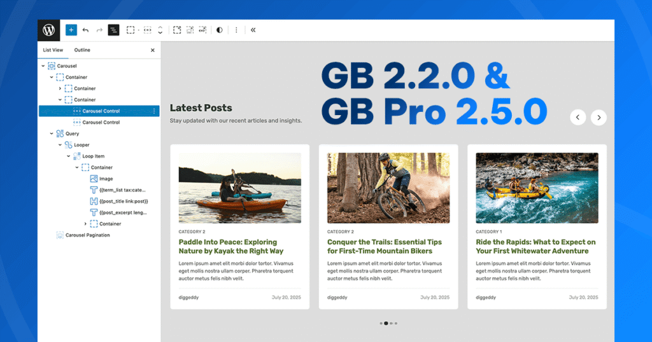Click the carousel previous arrow button
This screenshot has width=652, height=342.
click(x=578, y=118)
